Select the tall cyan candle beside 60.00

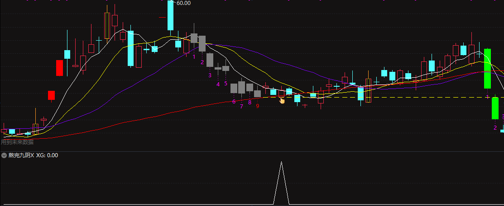click(x=170, y=15)
